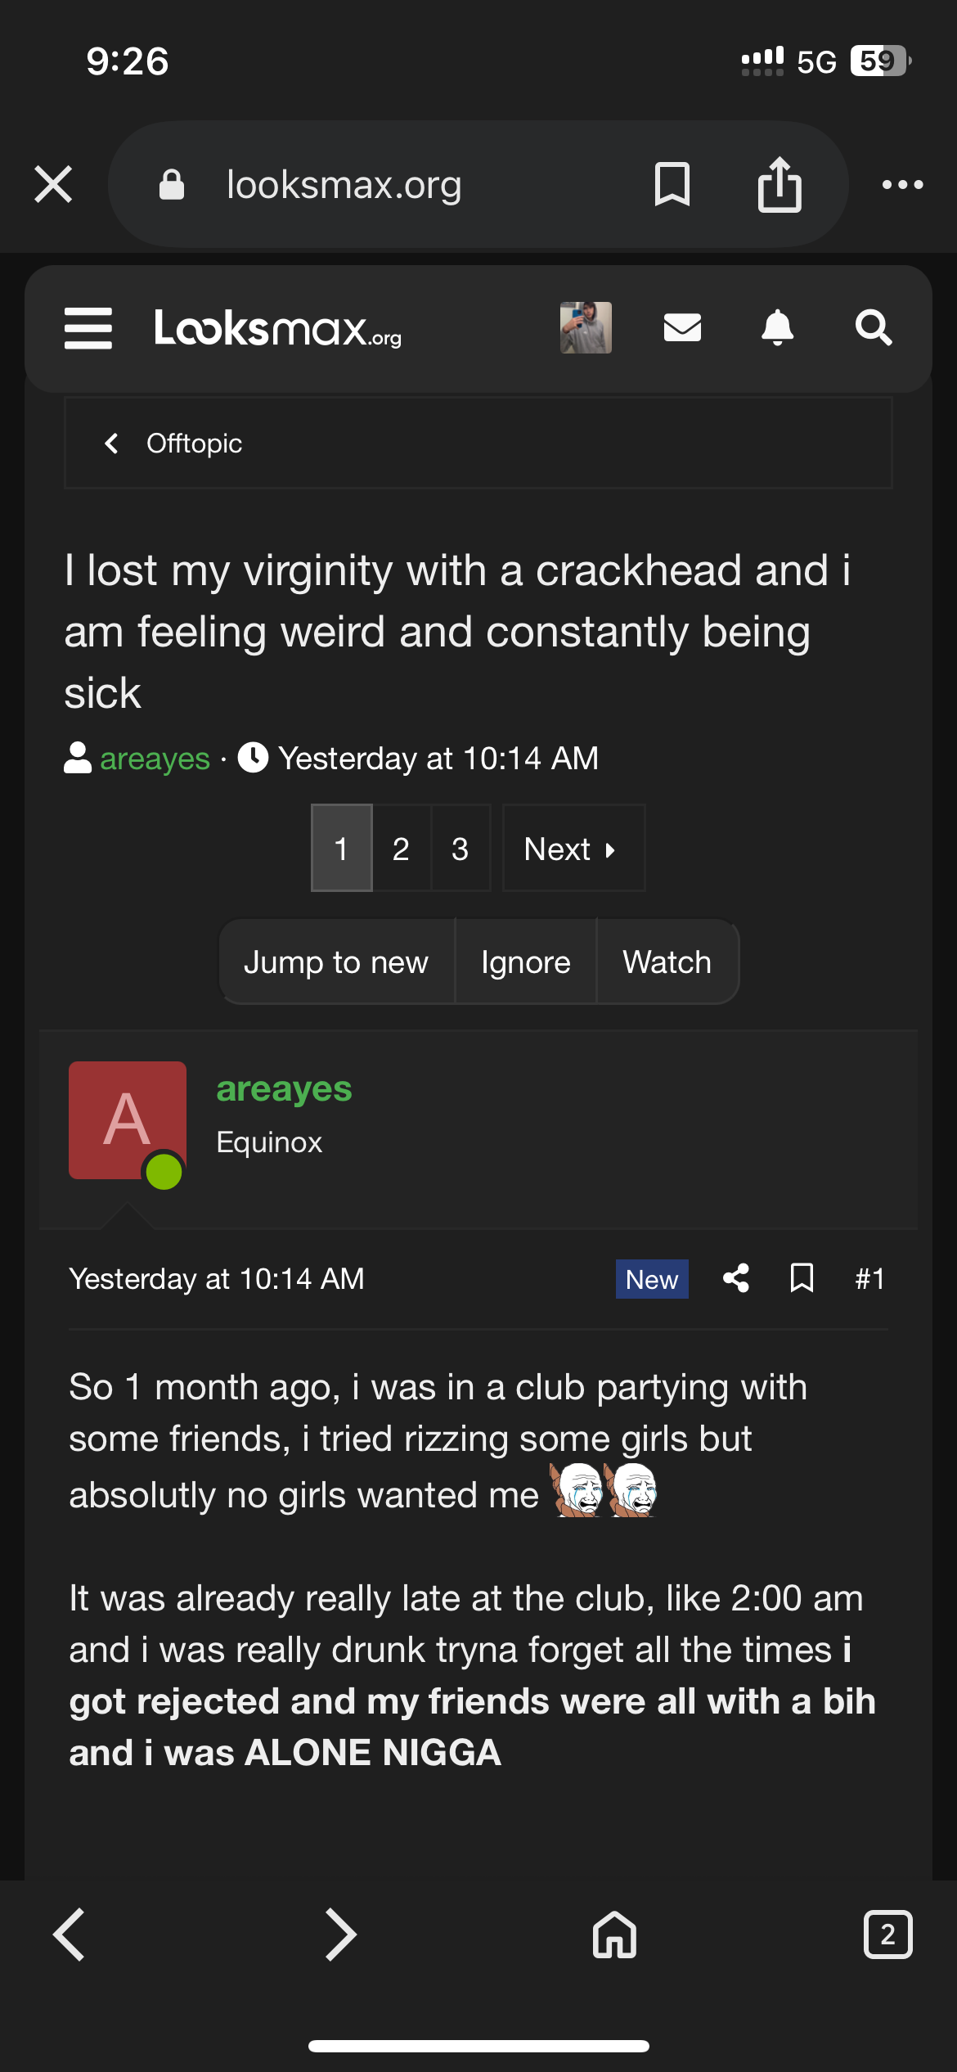Screen dimensions: 957x2072
Task: Go to page 2 of thread
Action: coord(401,849)
